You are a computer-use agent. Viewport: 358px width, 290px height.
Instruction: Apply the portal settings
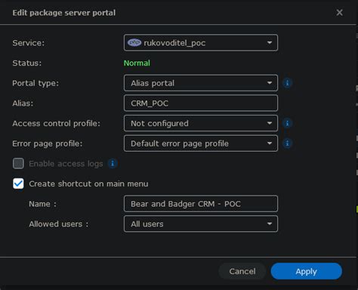coord(307,271)
